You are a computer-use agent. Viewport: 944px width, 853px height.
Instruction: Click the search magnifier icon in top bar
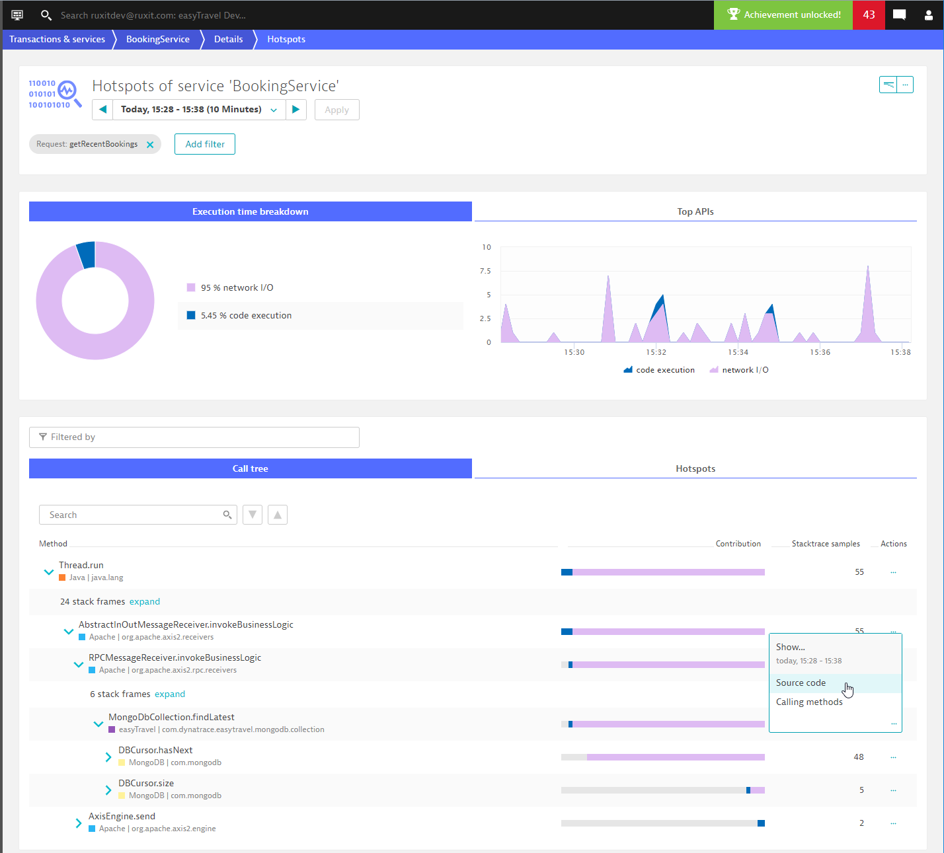pyautogui.click(x=46, y=15)
